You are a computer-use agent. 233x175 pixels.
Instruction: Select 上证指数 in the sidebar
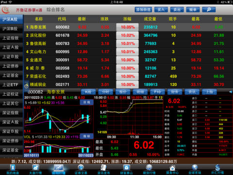(11, 38)
